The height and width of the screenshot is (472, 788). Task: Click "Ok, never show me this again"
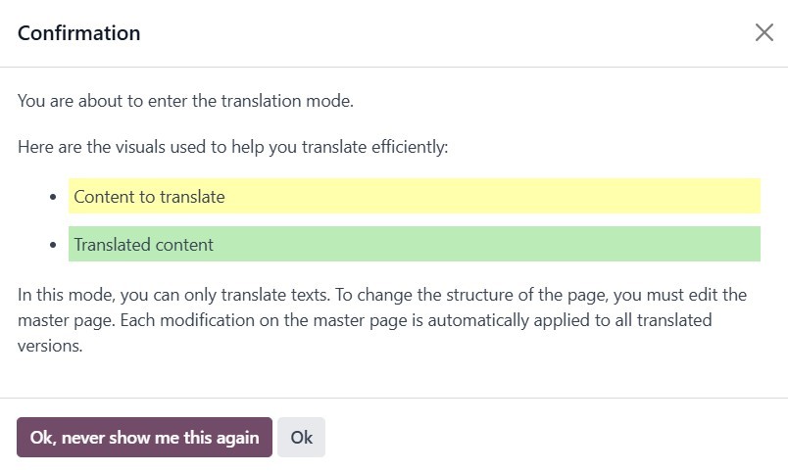click(x=144, y=438)
